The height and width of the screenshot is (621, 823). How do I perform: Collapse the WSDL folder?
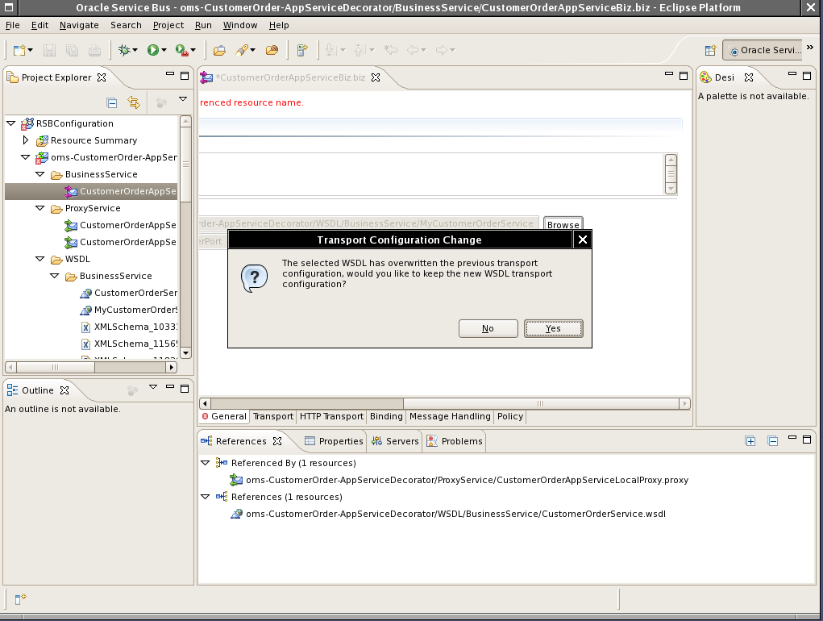coord(39,259)
